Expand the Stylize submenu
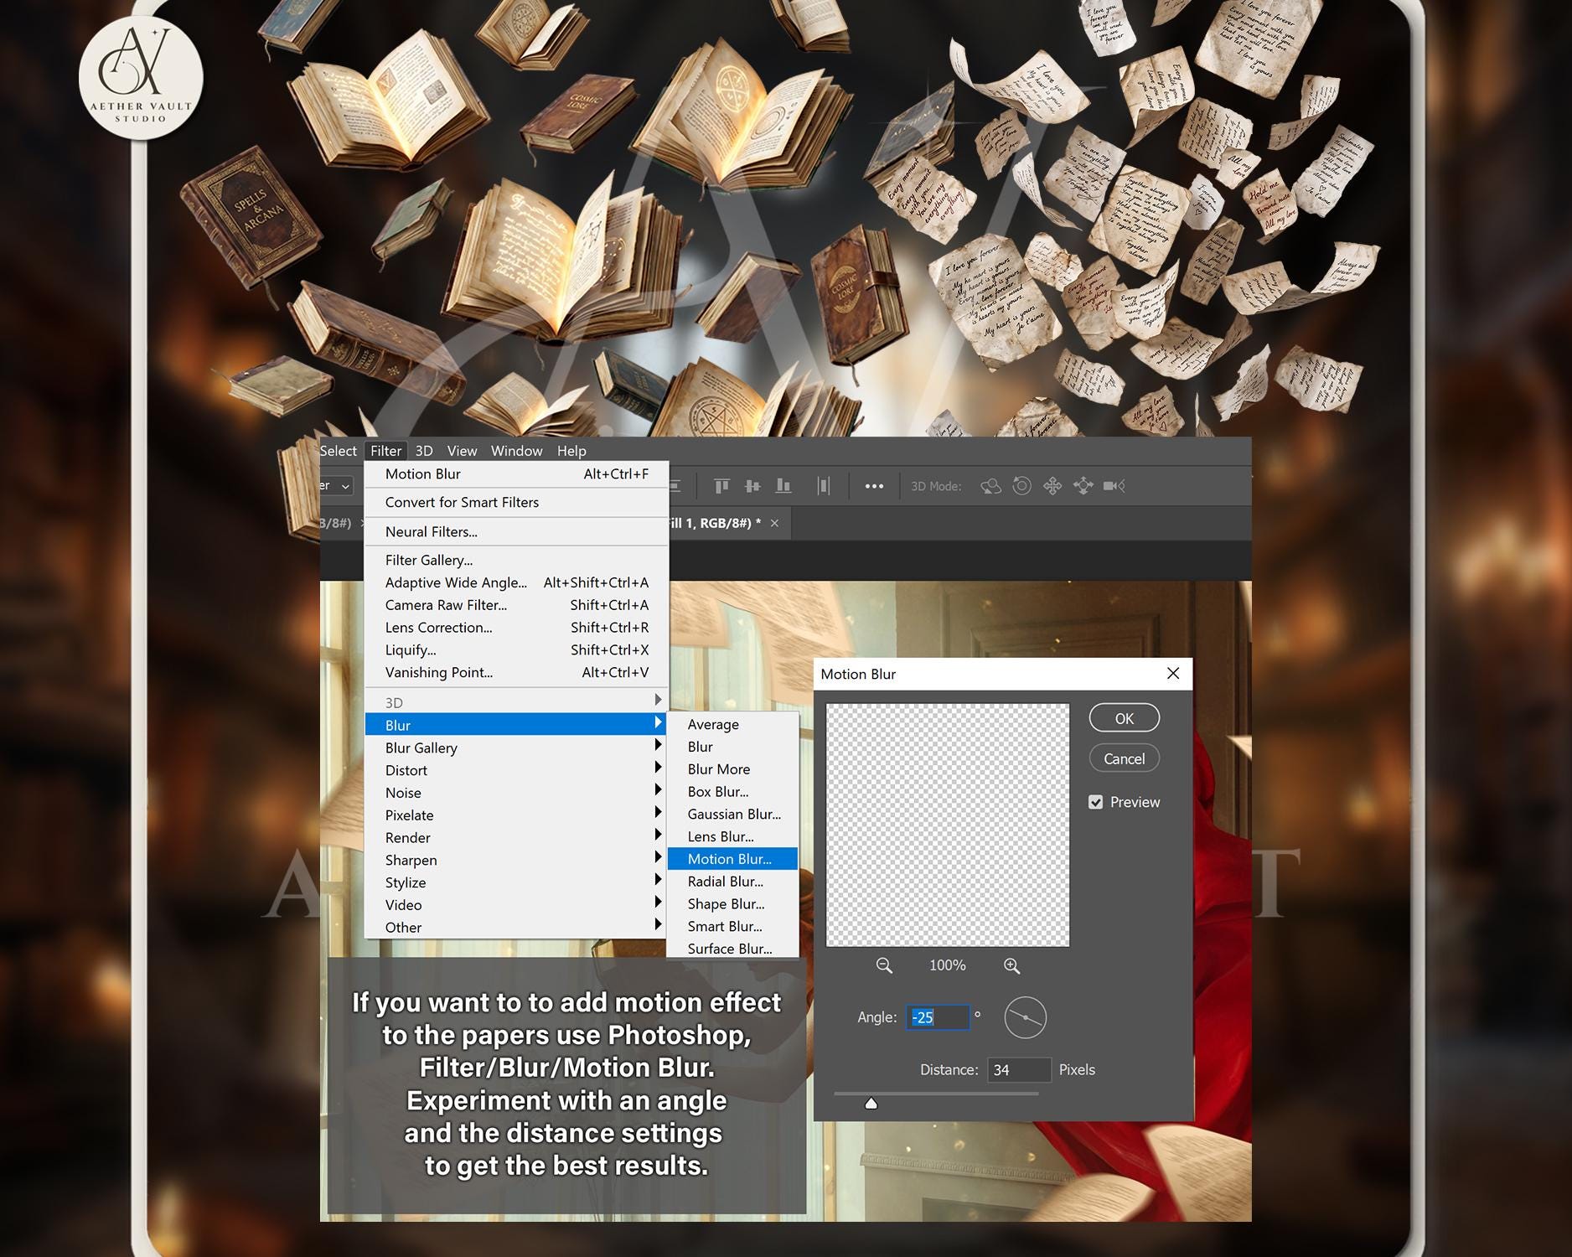This screenshot has height=1257, width=1572. (x=515, y=882)
